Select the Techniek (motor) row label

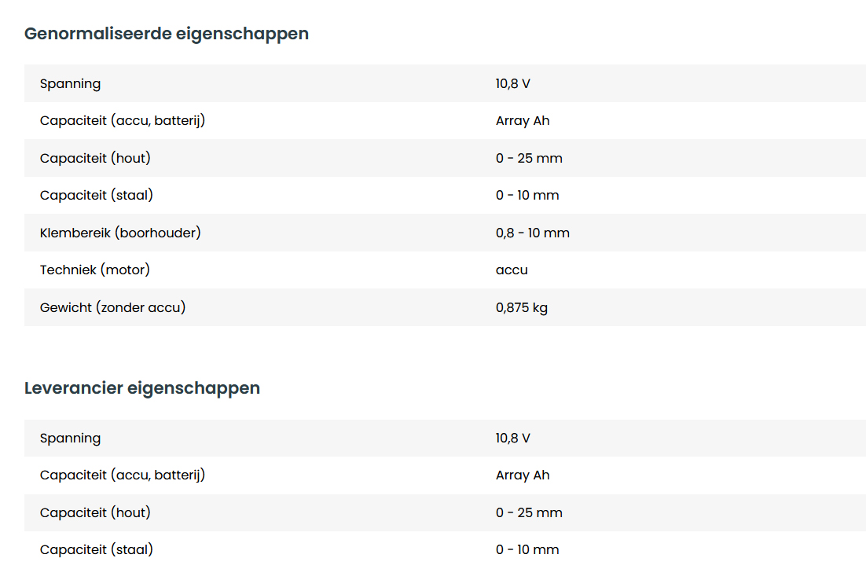tap(95, 270)
